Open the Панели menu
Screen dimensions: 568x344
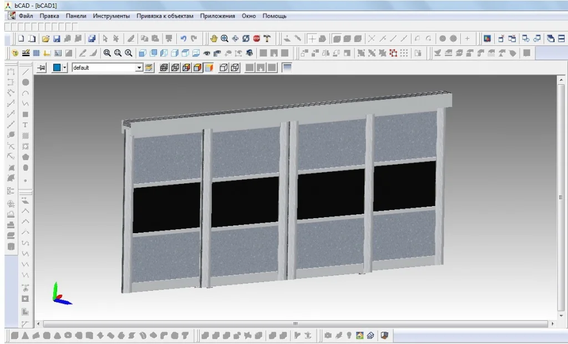(x=76, y=16)
